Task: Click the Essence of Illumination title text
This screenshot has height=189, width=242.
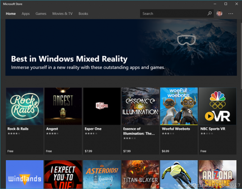Action: tap(139, 131)
